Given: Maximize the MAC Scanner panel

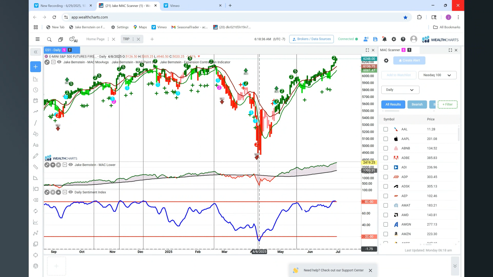Looking at the screenshot, I should point(450,50).
